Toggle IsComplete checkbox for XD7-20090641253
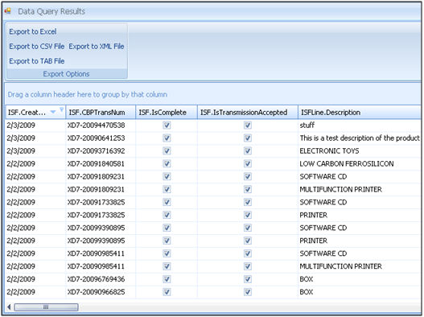 coord(167,138)
